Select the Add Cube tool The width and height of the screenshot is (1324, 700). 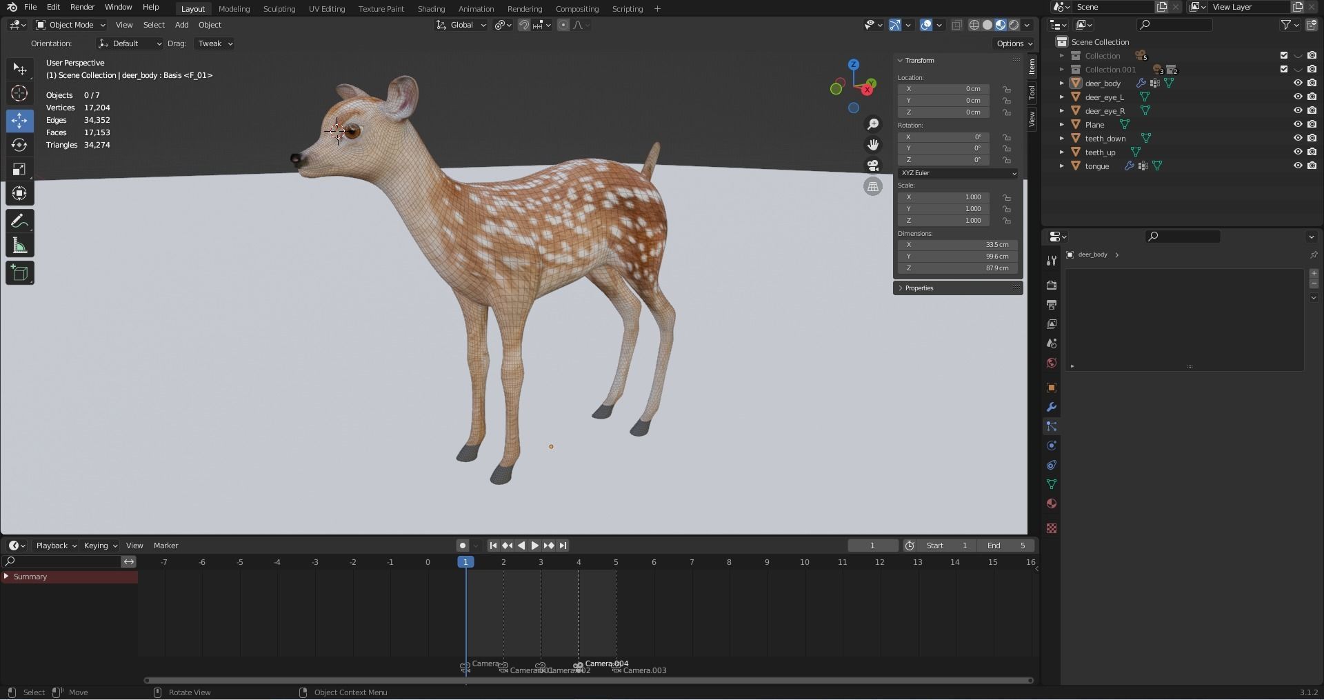pos(19,273)
